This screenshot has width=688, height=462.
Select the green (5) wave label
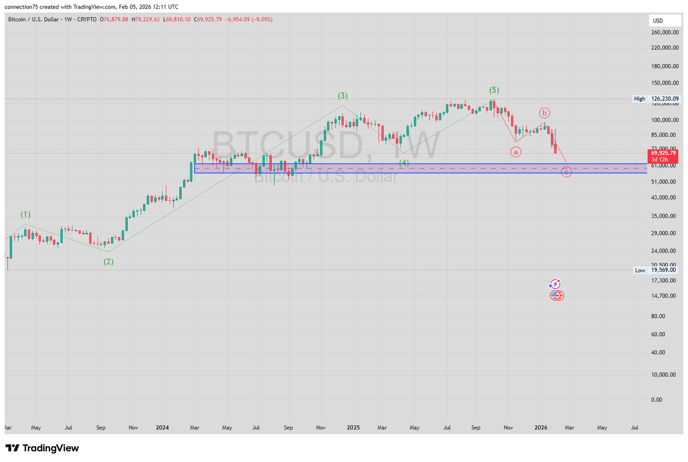pos(494,90)
